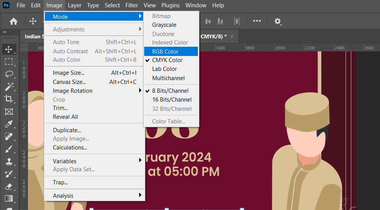Screen dimensions: 380x210
Task: Close the CMYK/8 document tab
Action: [x=232, y=36]
